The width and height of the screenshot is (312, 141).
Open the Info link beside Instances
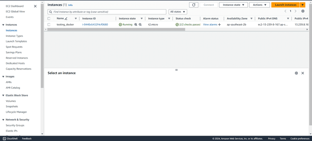[x=70, y=5]
